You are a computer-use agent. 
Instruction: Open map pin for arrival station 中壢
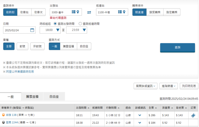(x=124, y=12)
